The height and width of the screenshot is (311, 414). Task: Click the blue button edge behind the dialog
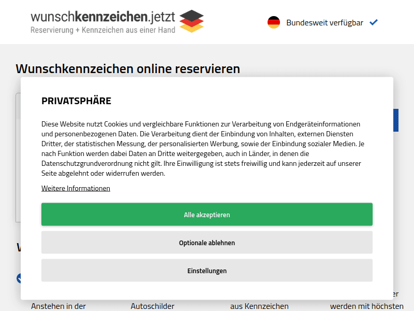(x=396, y=120)
